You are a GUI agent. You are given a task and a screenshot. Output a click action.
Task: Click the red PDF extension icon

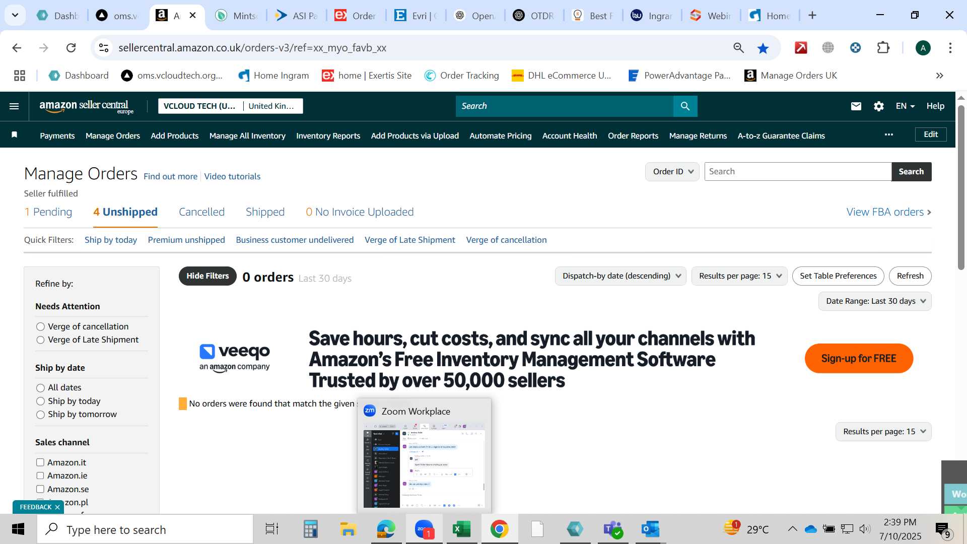801,48
